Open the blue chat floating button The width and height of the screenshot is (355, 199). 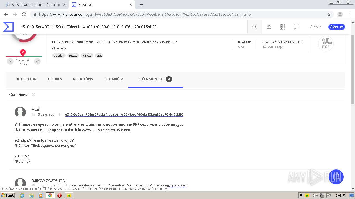(x=336, y=177)
